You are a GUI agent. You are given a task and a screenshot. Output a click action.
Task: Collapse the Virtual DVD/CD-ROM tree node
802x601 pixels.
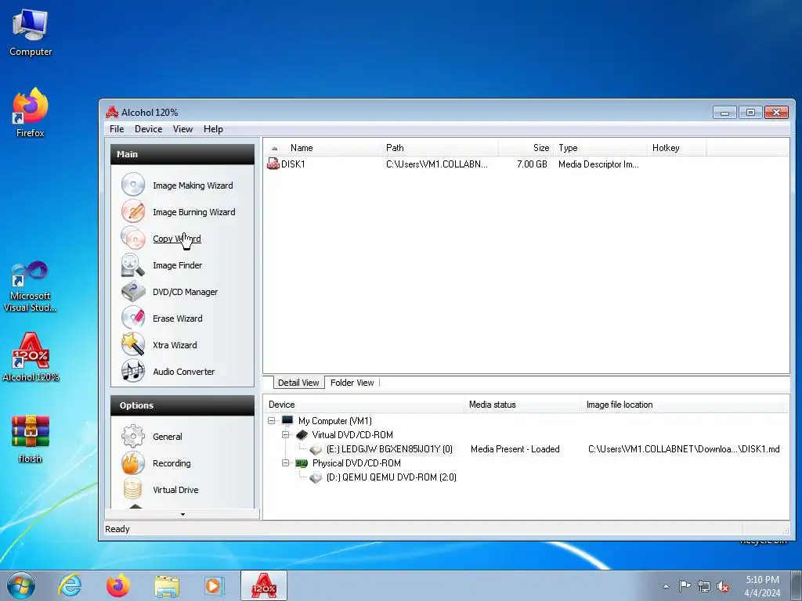(x=285, y=435)
